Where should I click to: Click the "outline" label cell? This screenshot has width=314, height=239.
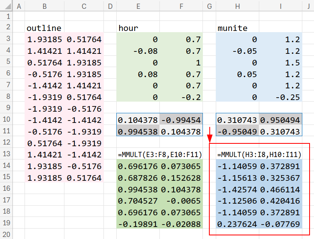click(x=44, y=28)
